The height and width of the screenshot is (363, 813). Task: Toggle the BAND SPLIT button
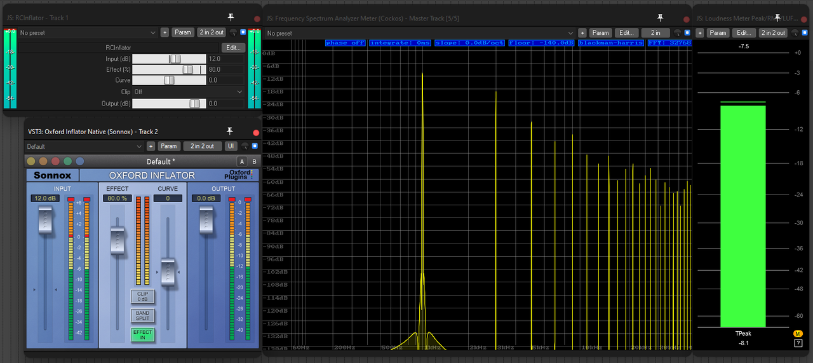point(143,315)
